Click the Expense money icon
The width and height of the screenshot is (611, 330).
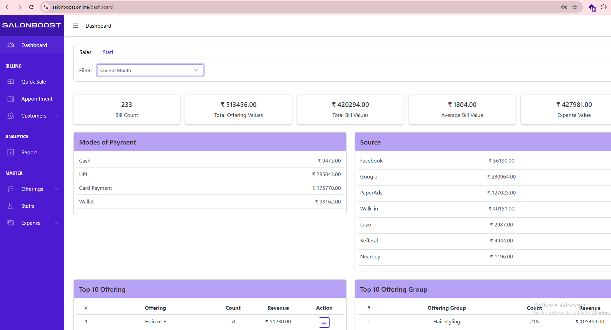pyautogui.click(x=11, y=223)
